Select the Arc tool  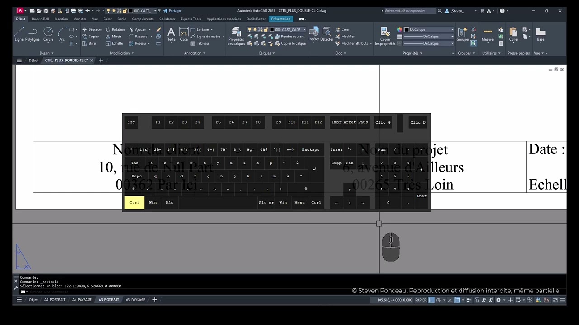(x=62, y=34)
